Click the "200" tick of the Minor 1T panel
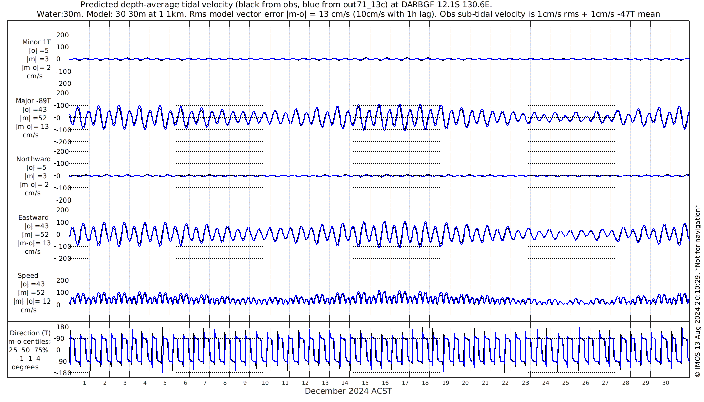The width and height of the screenshot is (704, 402). point(62,35)
